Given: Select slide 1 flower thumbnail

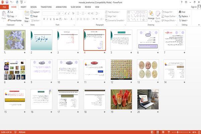Looking at the screenshot, I should [x=15, y=40].
